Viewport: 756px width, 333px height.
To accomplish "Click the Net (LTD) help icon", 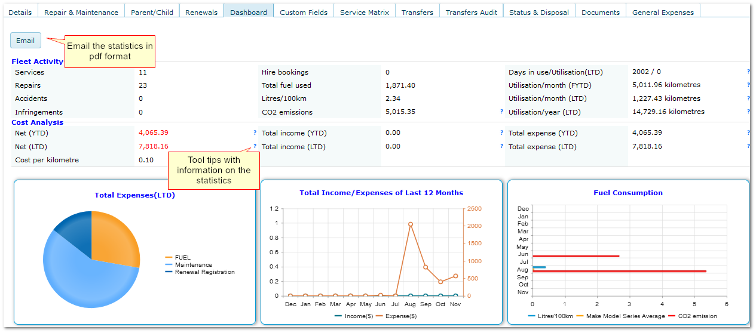I will 255,146.
